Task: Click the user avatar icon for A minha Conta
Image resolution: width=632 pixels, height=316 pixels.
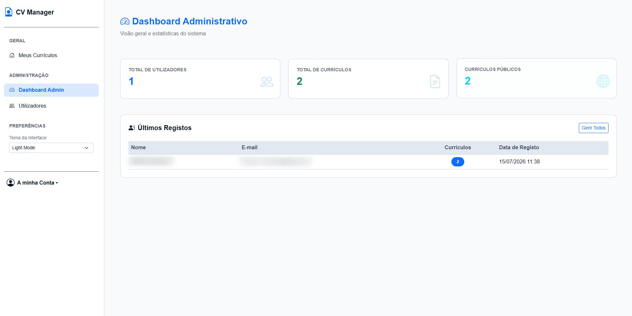Action: point(11,183)
